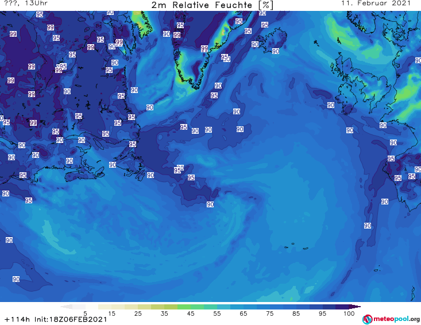421x325 pixels.
Task: Select the white arrow end of colorbar
Action: click(x=66, y=307)
